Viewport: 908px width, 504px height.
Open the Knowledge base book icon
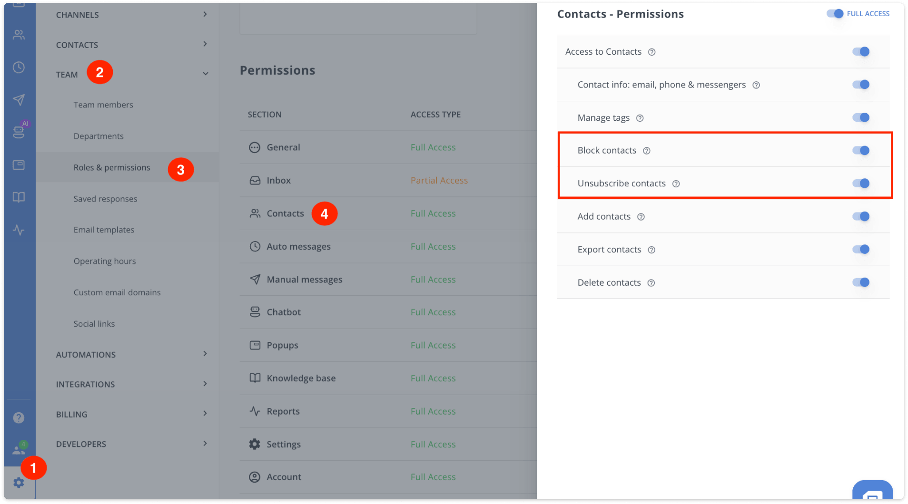point(19,197)
